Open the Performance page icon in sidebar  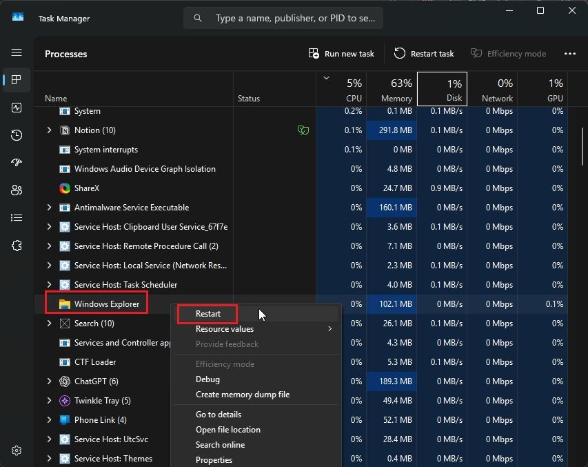coord(17,108)
